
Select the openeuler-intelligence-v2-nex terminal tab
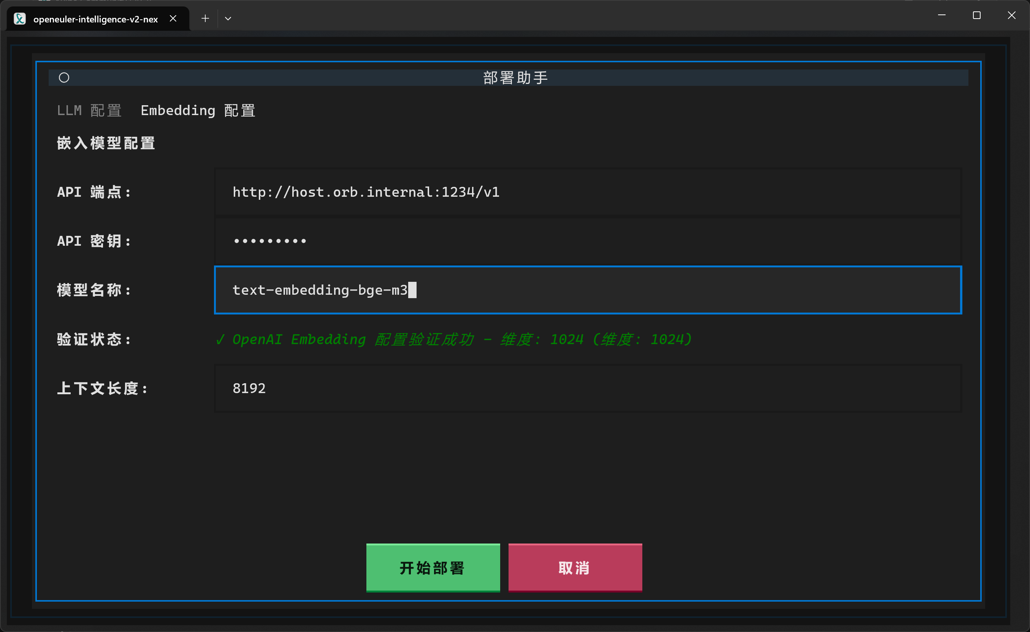point(95,18)
